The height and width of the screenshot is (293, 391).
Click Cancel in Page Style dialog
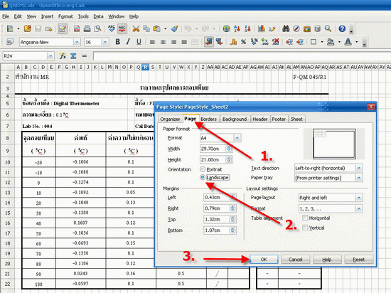296,260
